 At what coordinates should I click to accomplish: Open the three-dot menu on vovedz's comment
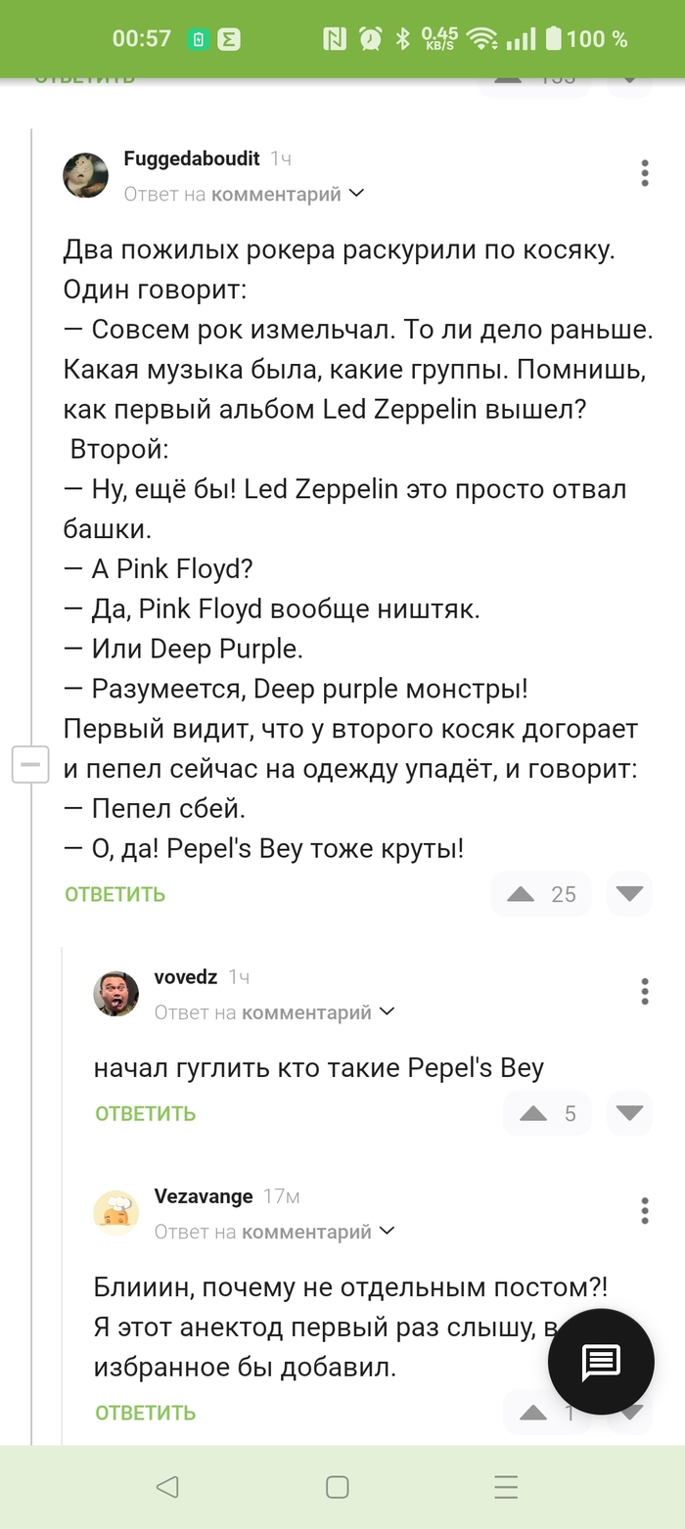645,991
